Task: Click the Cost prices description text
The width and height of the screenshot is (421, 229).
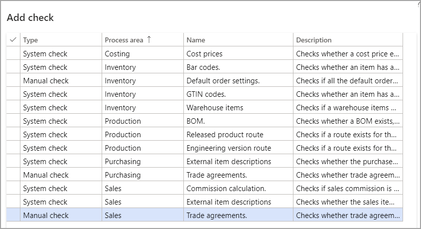Action: click(348, 53)
